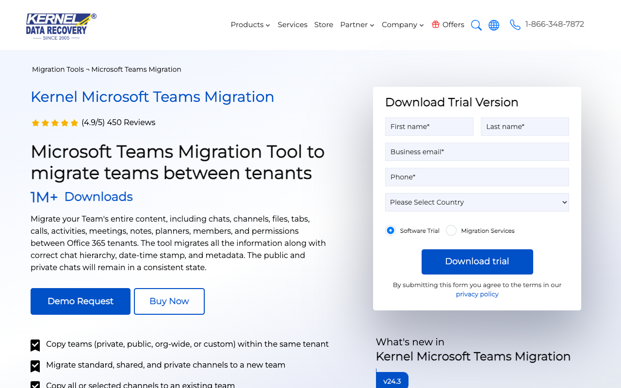
Task: Open the Services menu item
Action: tap(293, 25)
